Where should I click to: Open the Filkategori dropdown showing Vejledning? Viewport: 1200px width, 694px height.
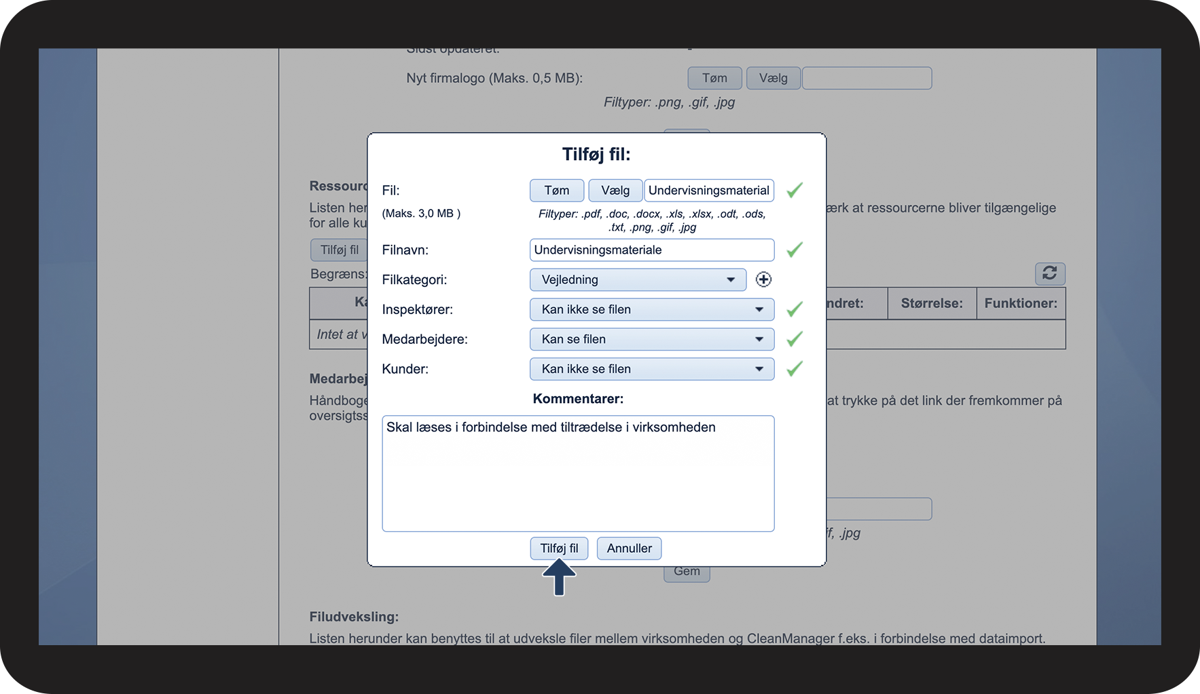637,279
